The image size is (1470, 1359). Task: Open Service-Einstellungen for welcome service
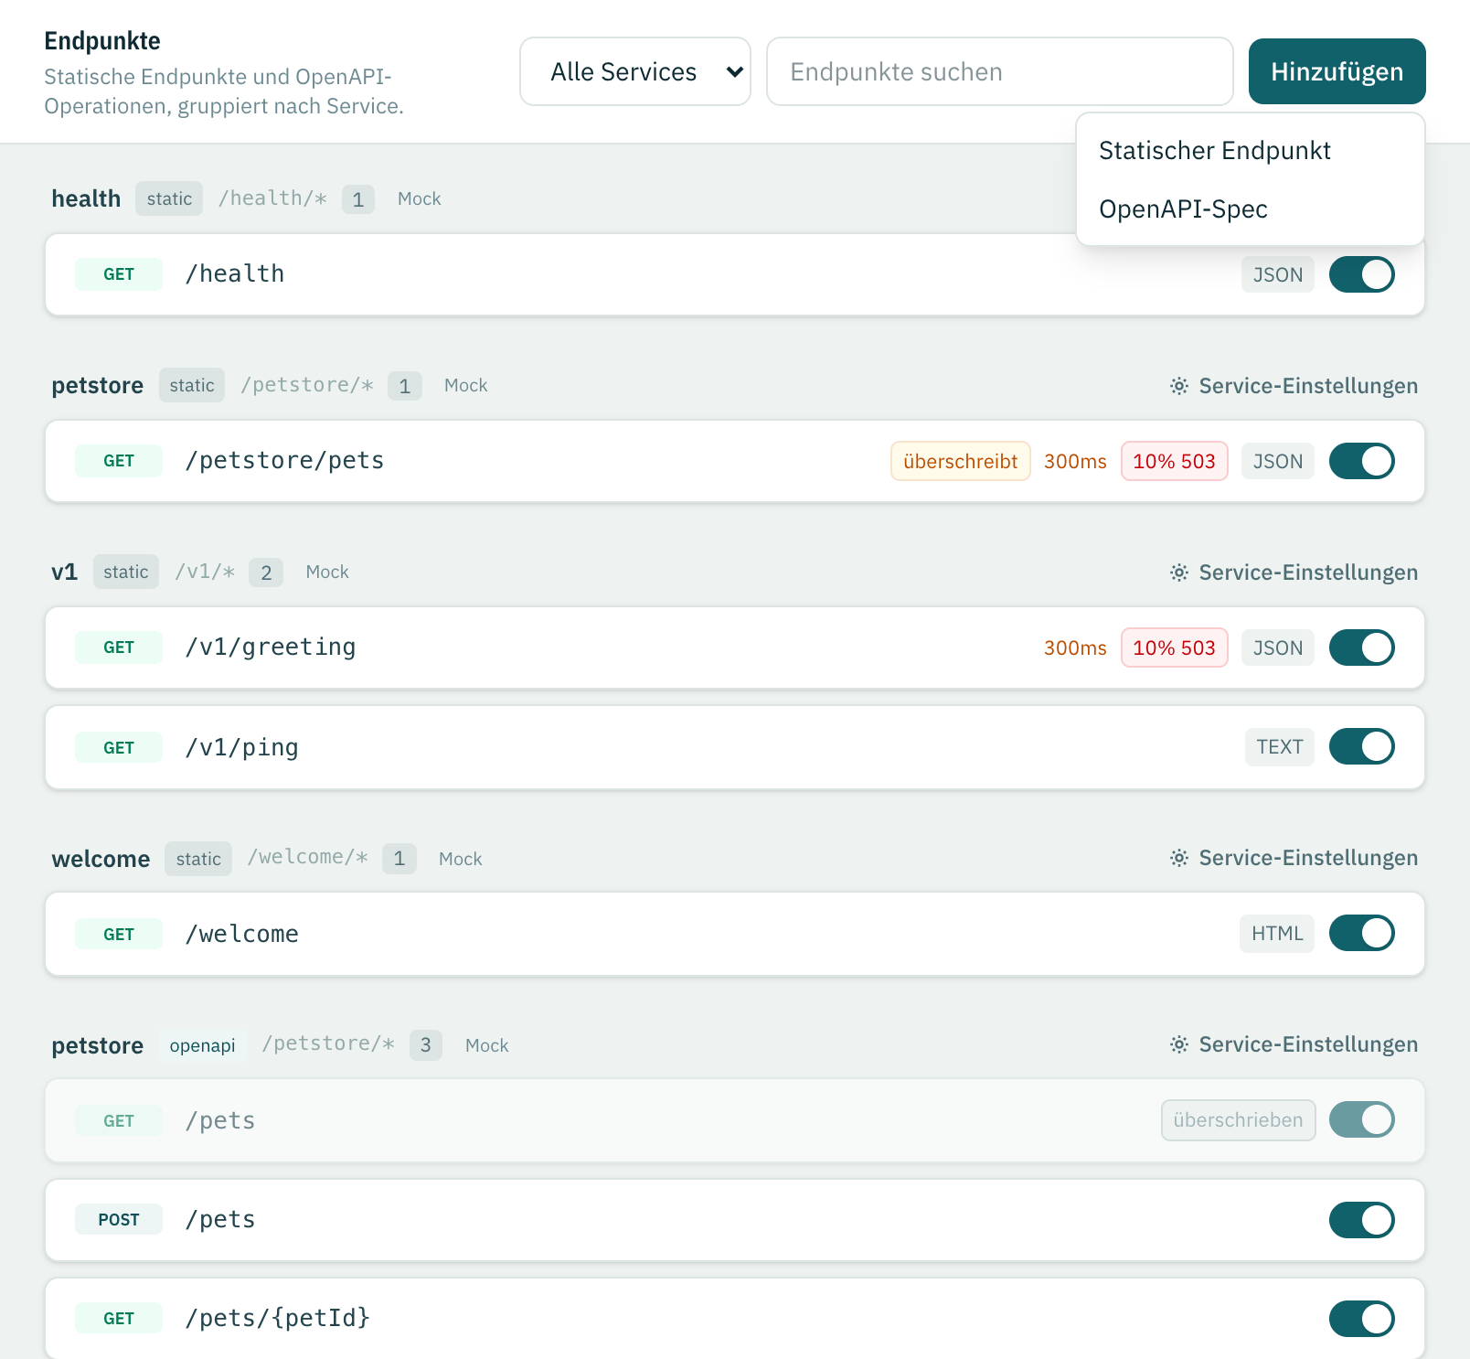click(1294, 858)
